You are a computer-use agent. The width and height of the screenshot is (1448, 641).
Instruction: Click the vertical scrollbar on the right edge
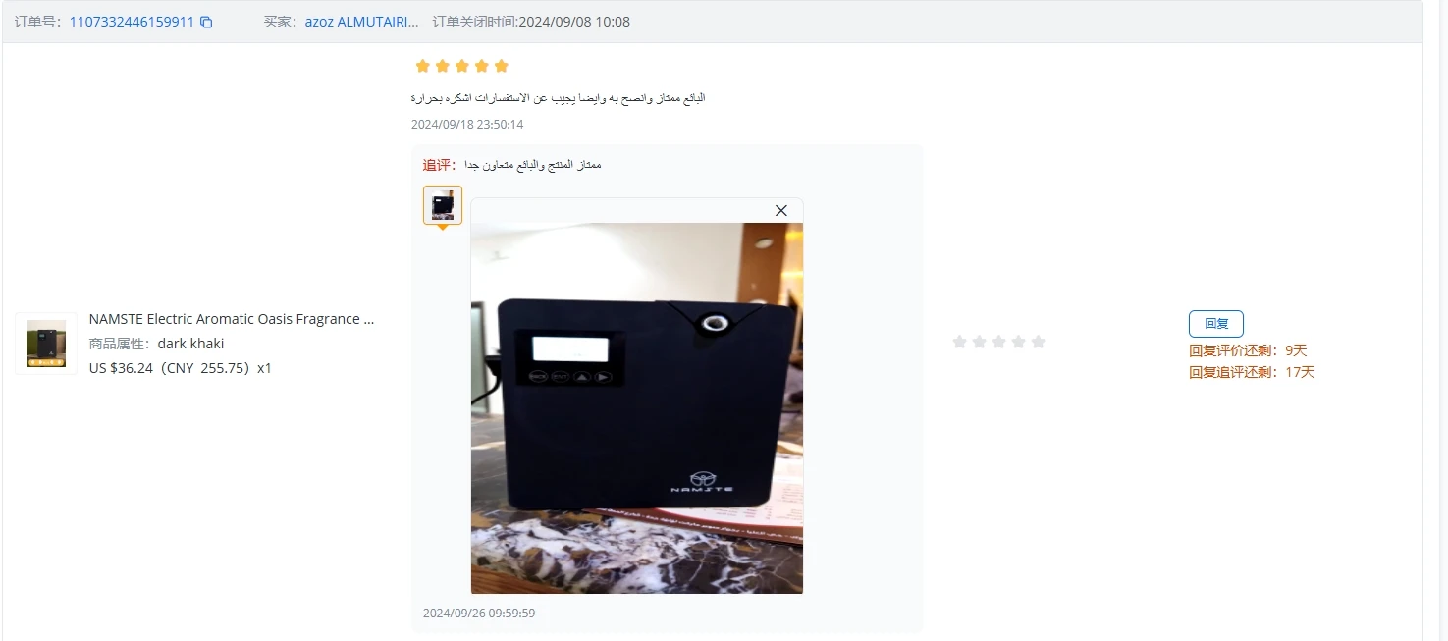tap(1441, 320)
